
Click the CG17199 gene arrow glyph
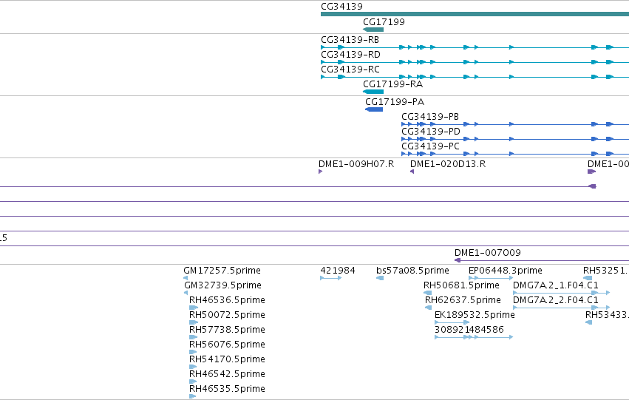[373, 30]
